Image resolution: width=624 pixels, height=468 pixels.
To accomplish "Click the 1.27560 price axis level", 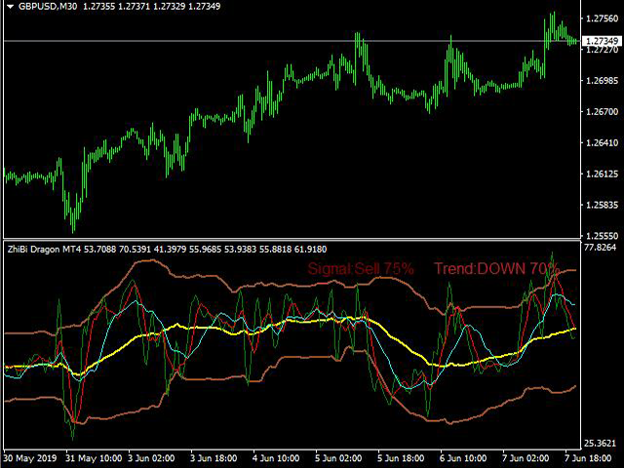I will [x=601, y=19].
